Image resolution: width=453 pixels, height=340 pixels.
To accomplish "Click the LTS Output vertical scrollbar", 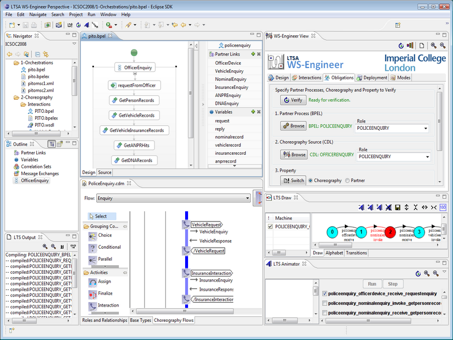I will (75, 273).
